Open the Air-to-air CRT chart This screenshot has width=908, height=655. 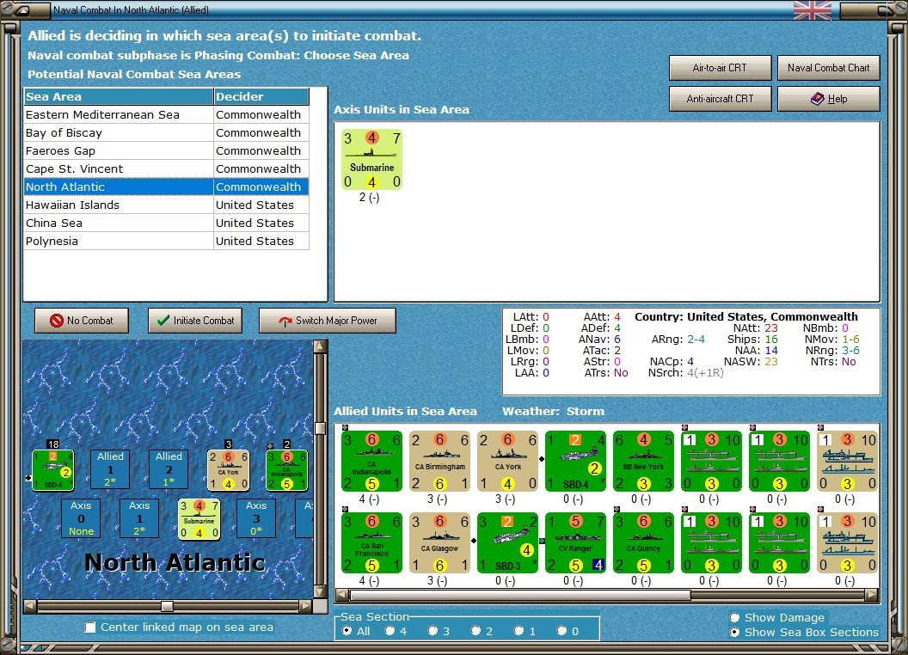coord(721,68)
